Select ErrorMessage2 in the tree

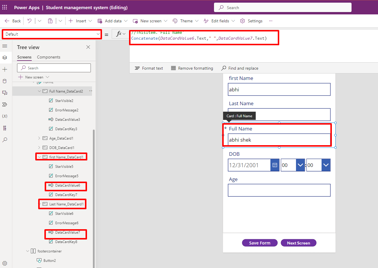click(67, 110)
